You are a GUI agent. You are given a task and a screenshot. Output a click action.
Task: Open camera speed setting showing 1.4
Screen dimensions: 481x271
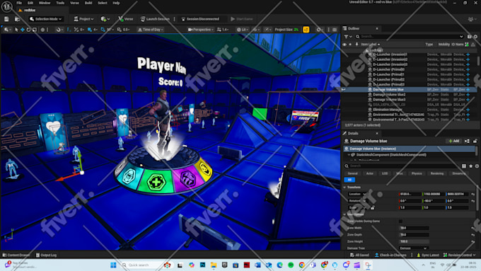[x=223, y=30]
